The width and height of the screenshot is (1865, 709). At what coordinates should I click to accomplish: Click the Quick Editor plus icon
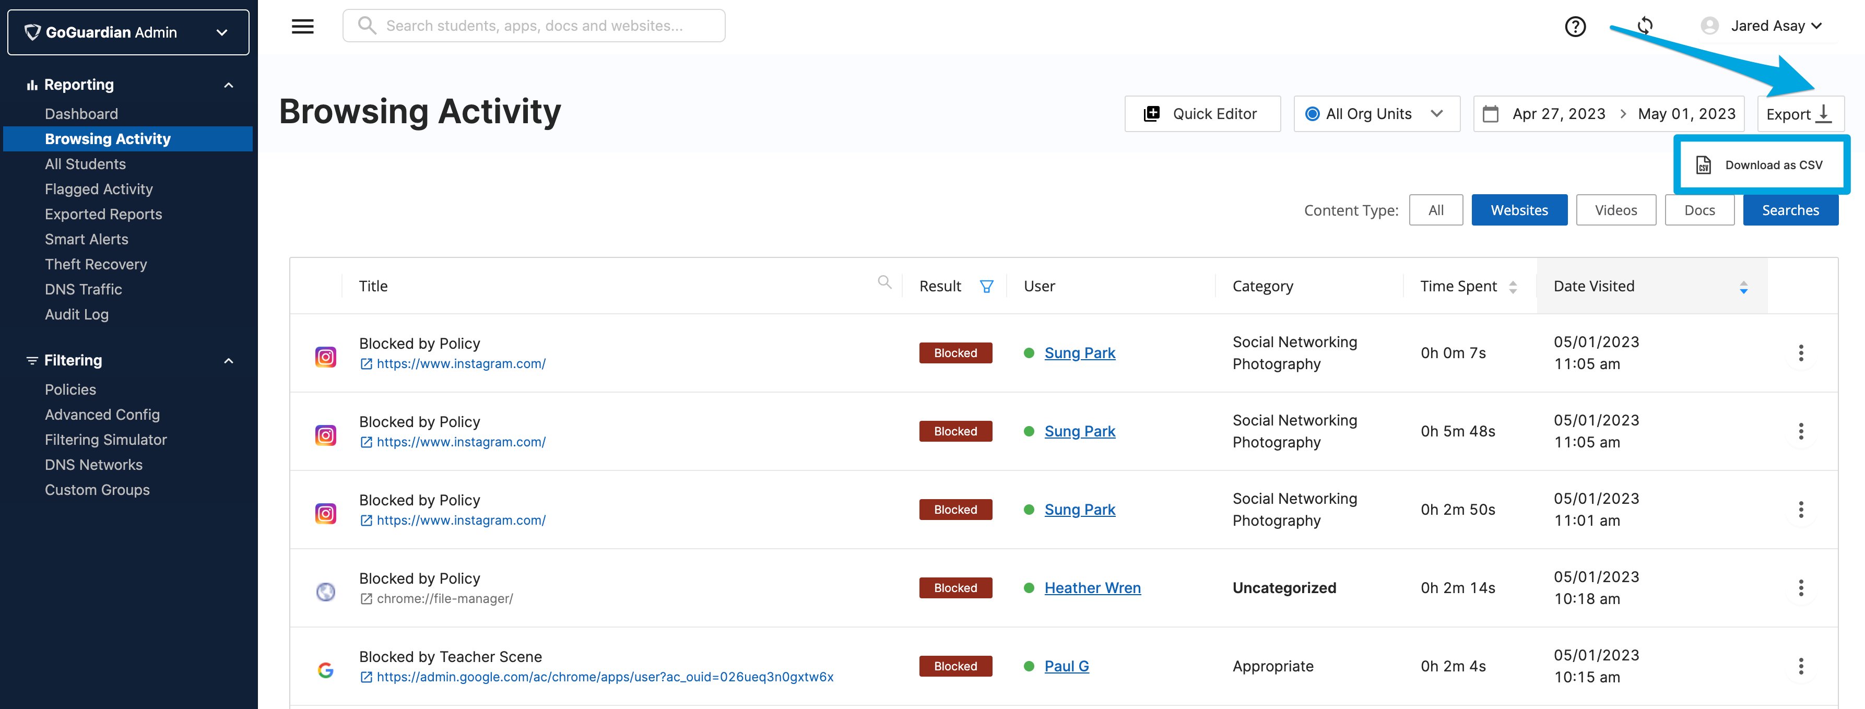pos(1151,114)
